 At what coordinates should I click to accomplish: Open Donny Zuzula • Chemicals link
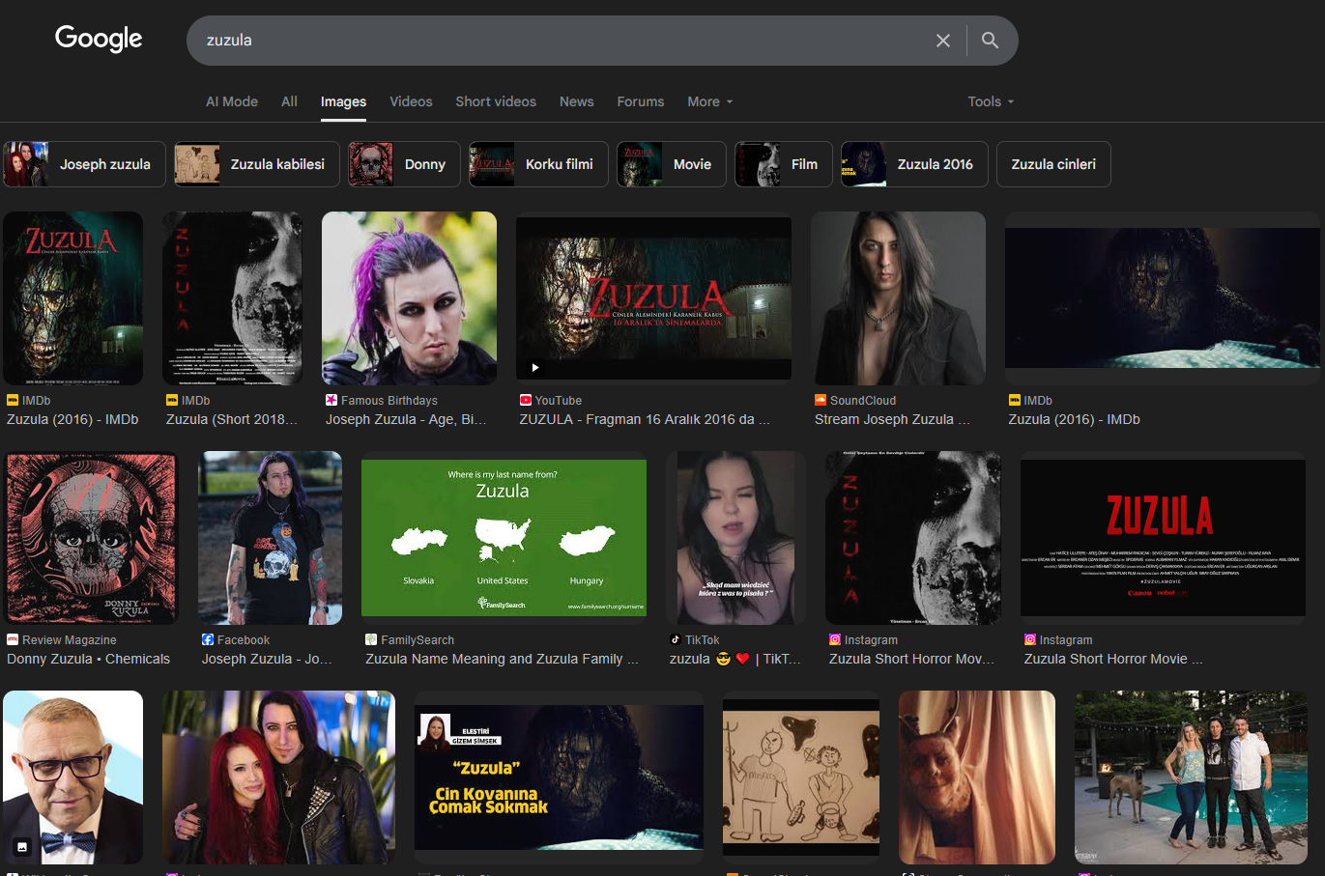(89, 659)
